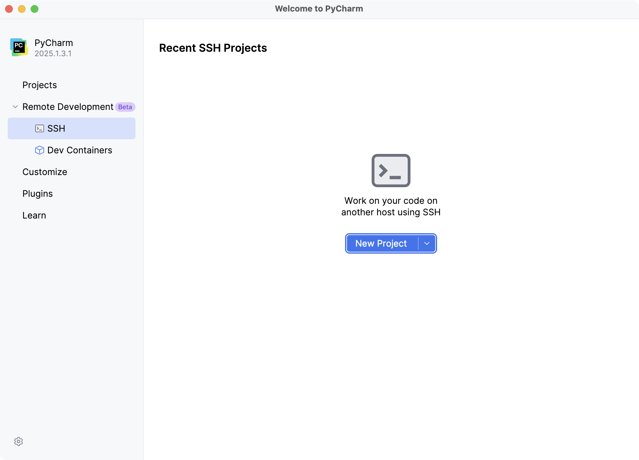Select the SSH terminal icon in sidebar

coord(39,128)
